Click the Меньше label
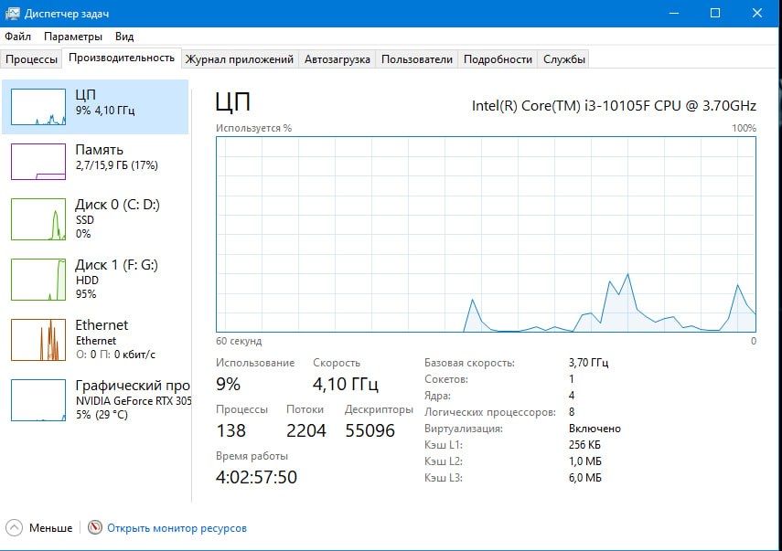The width and height of the screenshot is (782, 551). [50, 528]
